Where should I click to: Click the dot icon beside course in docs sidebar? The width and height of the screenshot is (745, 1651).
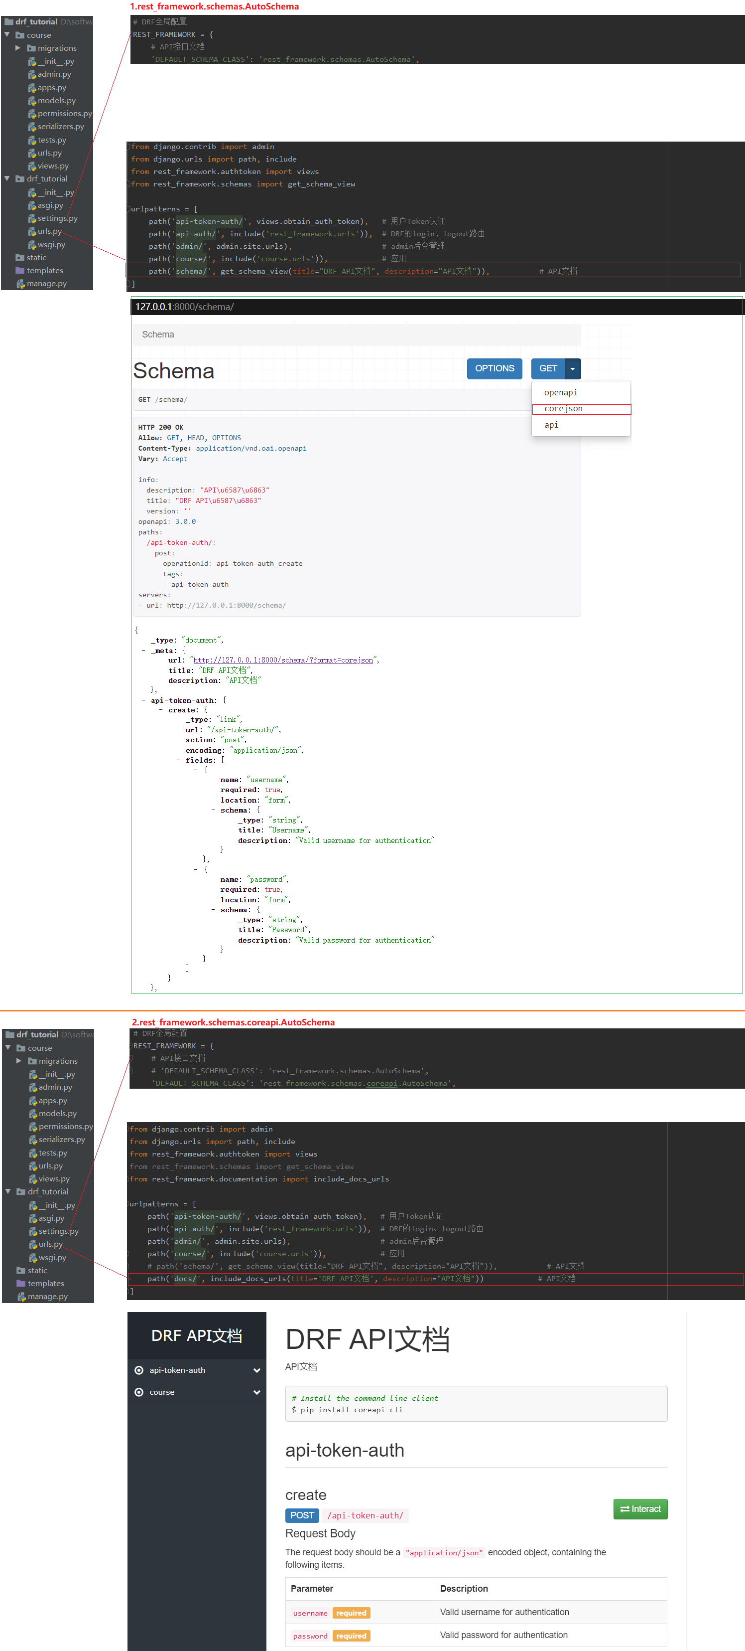click(x=139, y=1392)
